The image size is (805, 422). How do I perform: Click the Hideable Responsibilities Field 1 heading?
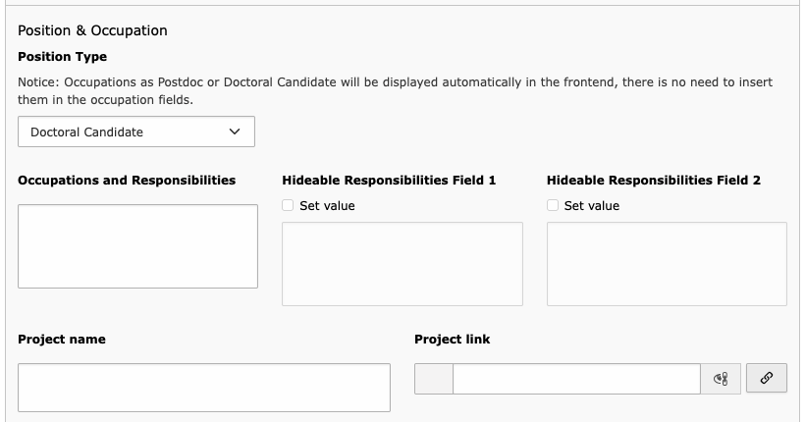tap(389, 181)
